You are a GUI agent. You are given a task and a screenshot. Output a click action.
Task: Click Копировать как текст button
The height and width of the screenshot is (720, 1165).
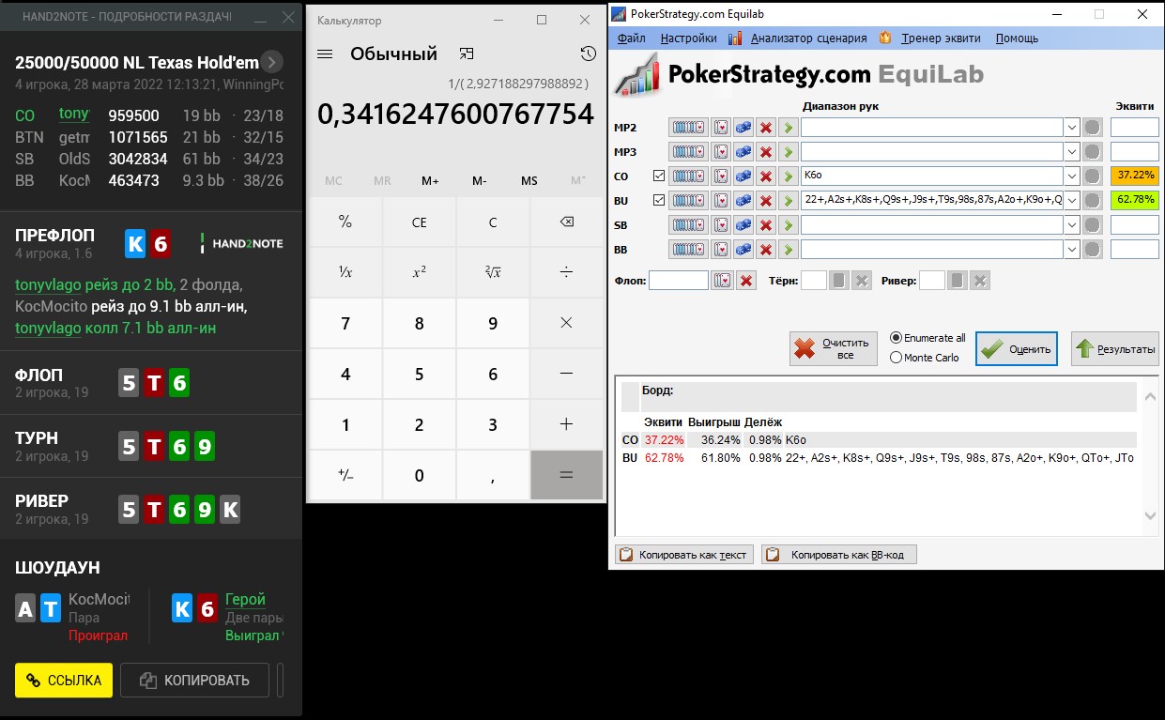point(684,555)
